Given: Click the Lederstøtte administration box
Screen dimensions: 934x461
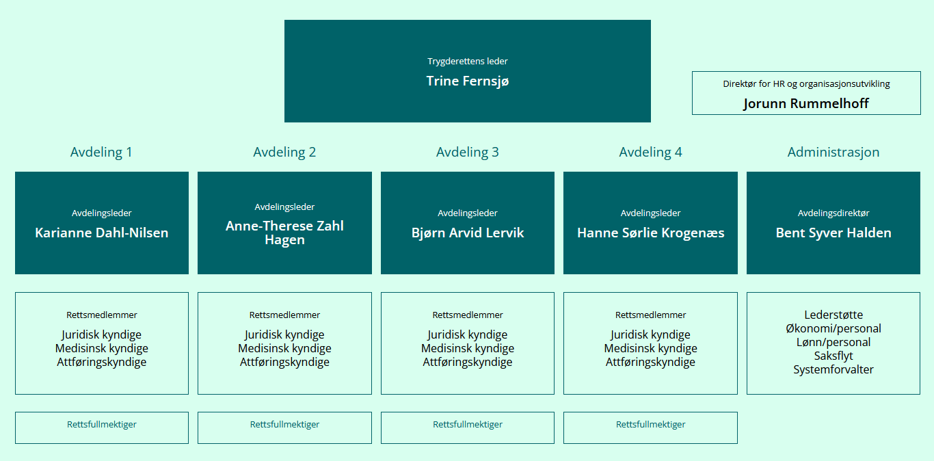Looking at the screenshot, I should [833, 343].
